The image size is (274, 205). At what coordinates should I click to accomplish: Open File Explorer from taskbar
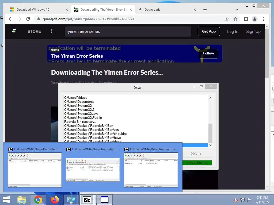21,200
